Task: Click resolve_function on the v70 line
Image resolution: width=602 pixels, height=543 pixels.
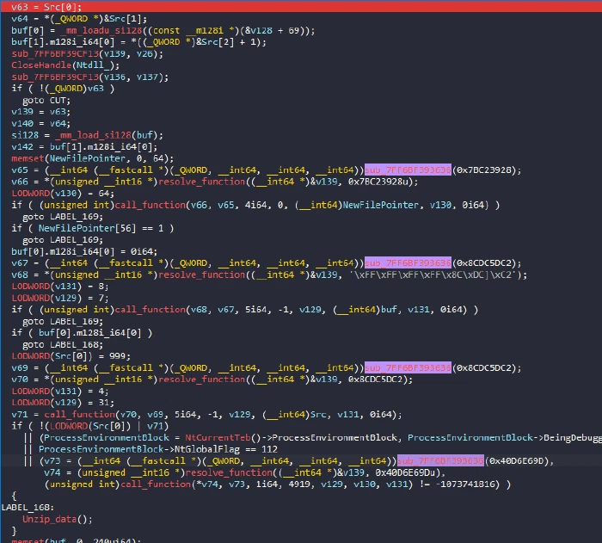Action: pos(201,379)
